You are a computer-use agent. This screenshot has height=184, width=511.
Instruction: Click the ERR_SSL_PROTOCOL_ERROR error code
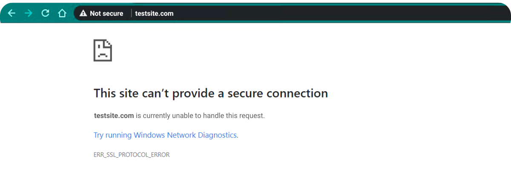132,155
